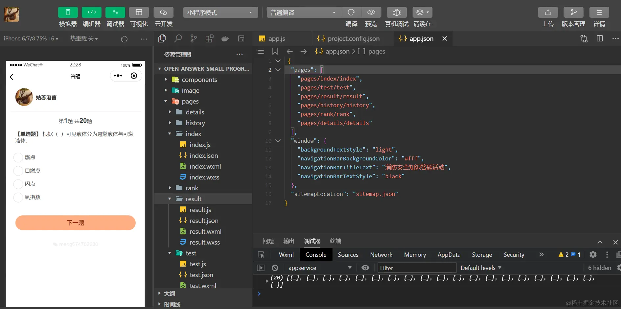Open the visualization tool
The width and height of the screenshot is (621, 309).
[x=139, y=12]
